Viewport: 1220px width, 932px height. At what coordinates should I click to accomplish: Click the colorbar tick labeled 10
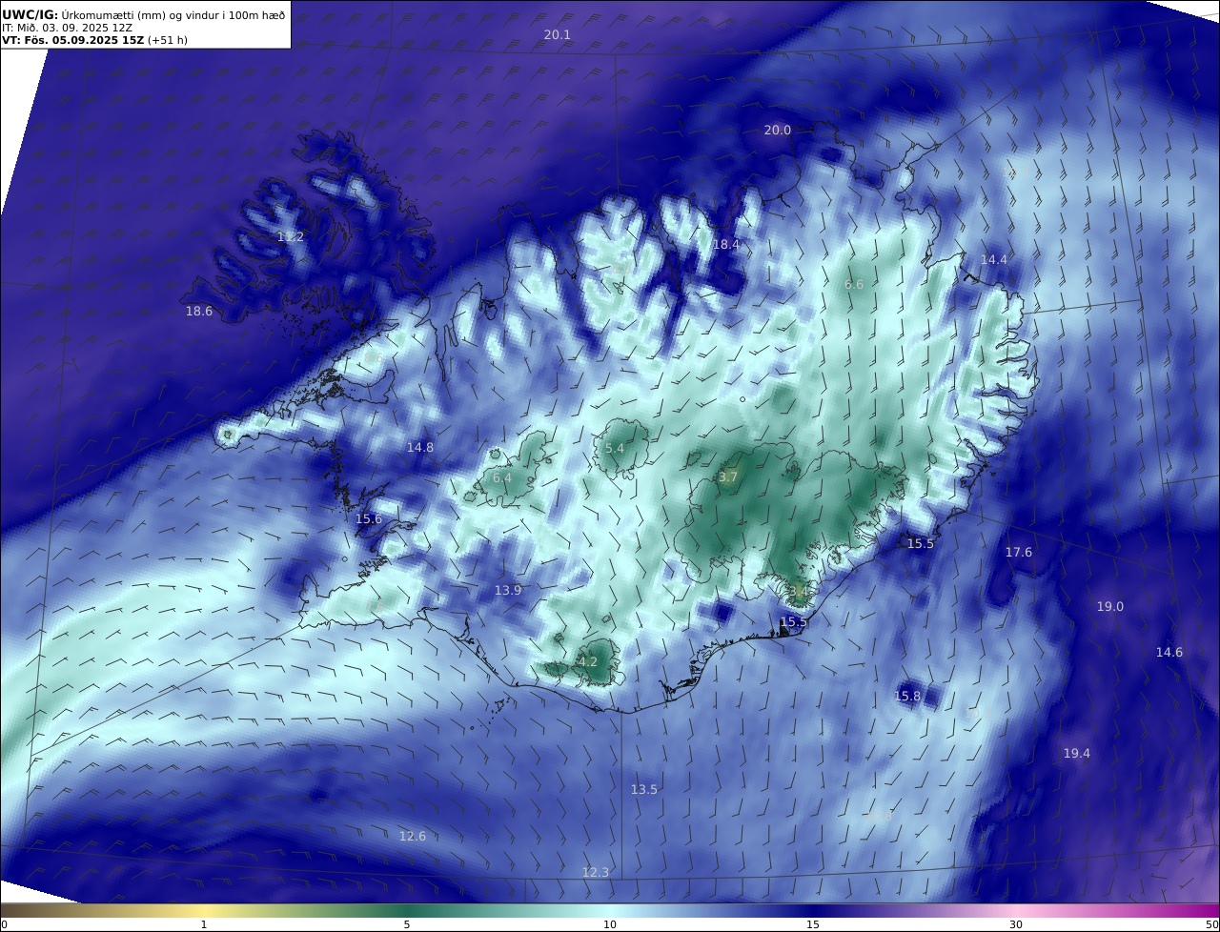[610, 924]
